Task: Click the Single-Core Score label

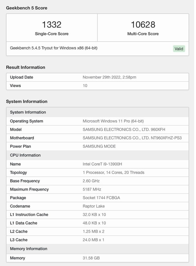Action: coord(52,34)
